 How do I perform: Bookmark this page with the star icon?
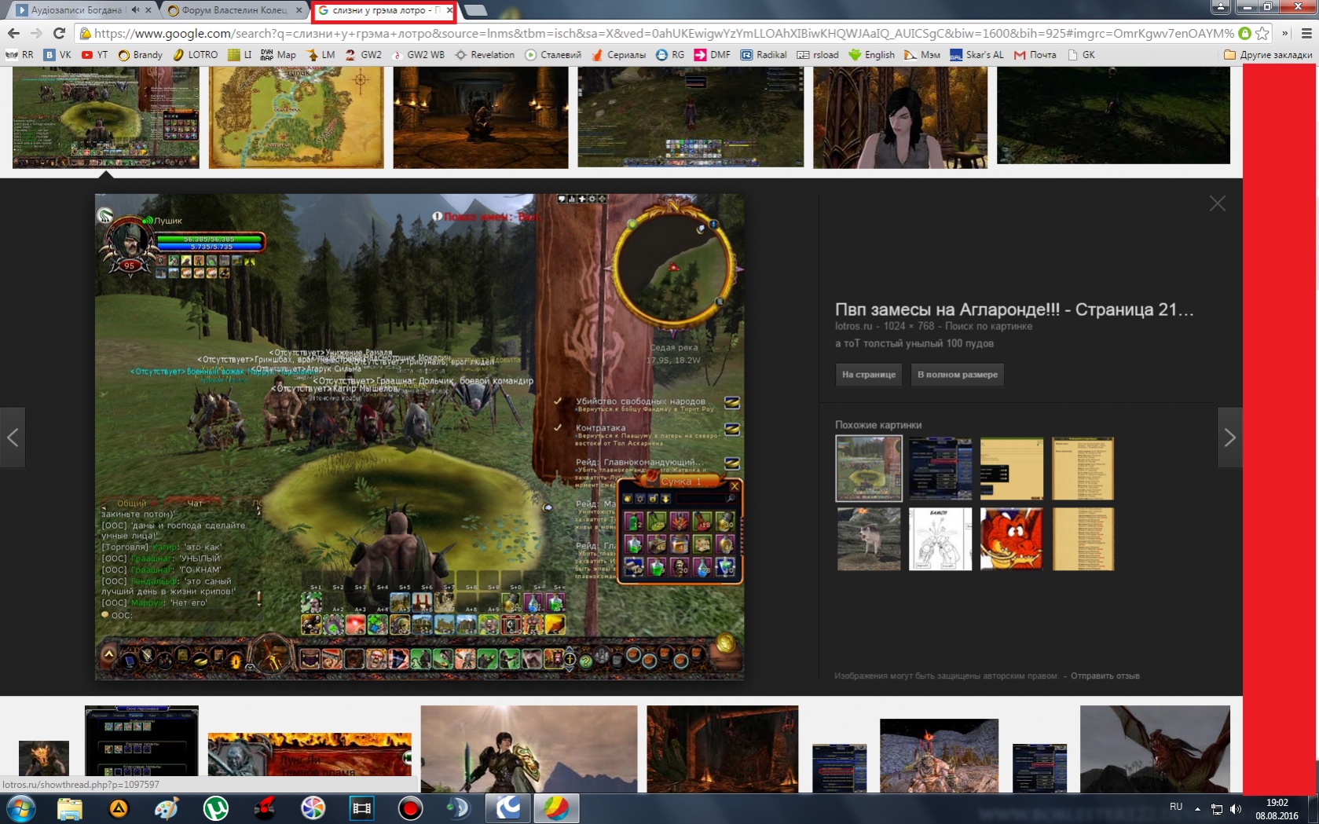pos(1262,33)
